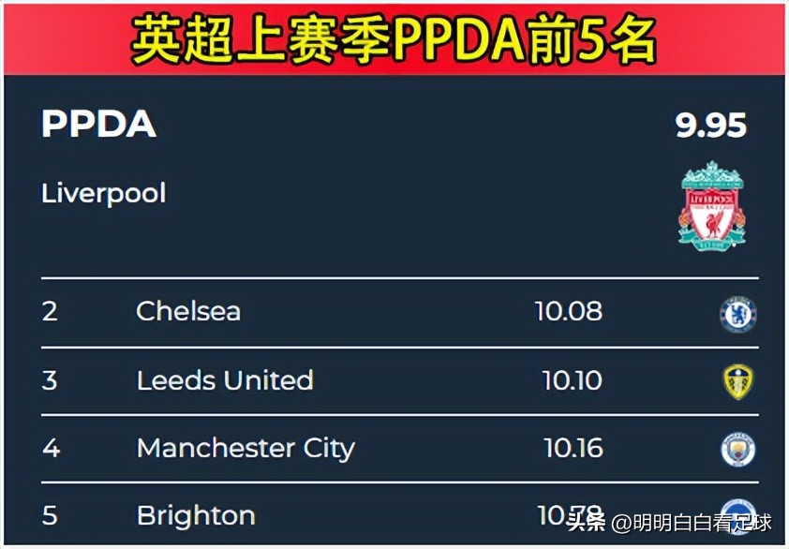The width and height of the screenshot is (789, 549).
Task: Select the Leeds United team name
Action: 225,380
